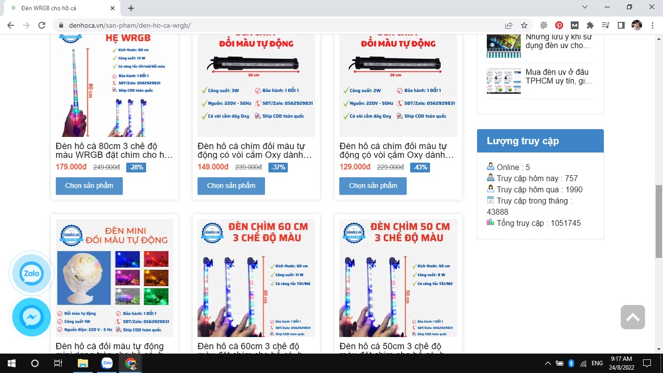663x373 pixels.
Task: Show hidden system tray icons
Action: pyautogui.click(x=548, y=363)
